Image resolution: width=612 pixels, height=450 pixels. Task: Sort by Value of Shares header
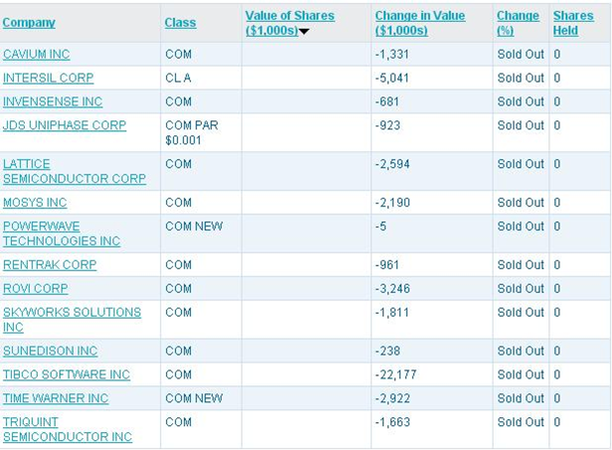[x=290, y=23]
